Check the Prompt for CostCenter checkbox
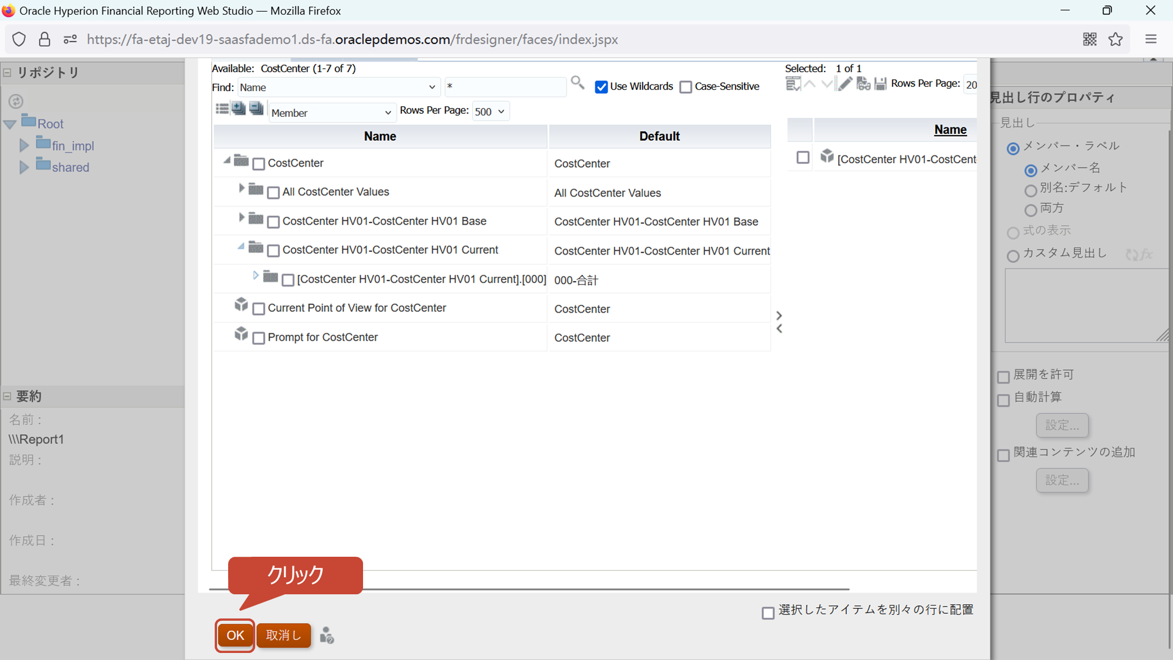The width and height of the screenshot is (1173, 660). point(259,338)
